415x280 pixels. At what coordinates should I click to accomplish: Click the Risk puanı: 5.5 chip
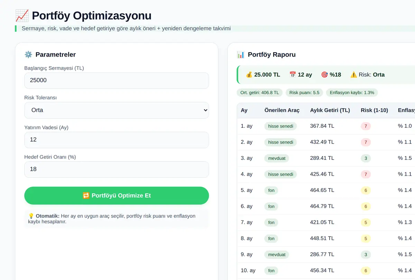(x=304, y=93)
